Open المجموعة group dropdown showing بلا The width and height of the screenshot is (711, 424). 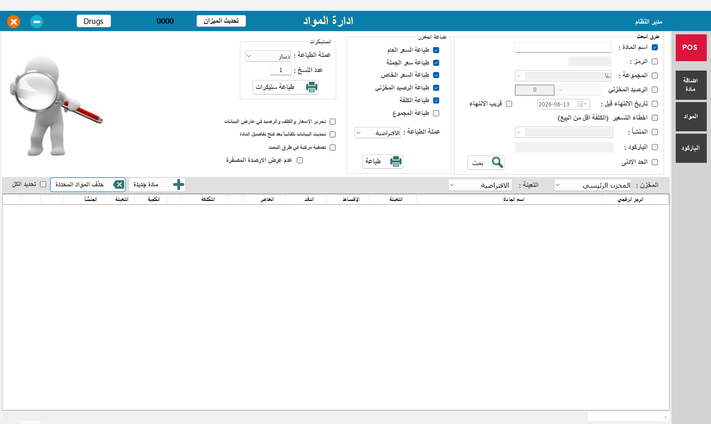[563, 76]
